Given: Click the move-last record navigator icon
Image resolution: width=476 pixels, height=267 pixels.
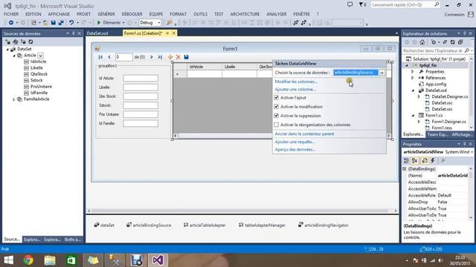Looking at the screenshot, I should click(160, 57).
